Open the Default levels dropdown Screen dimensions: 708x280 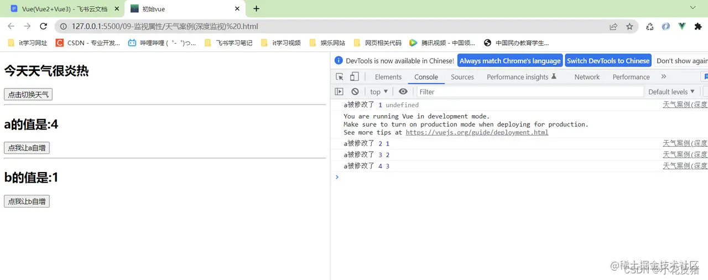point(671,92)
